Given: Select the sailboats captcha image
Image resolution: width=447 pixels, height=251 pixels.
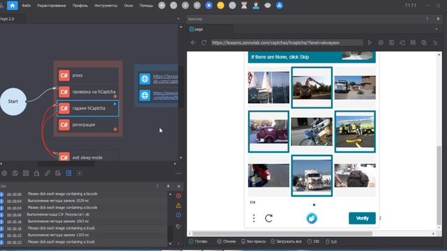Looking at the screenshot, I should click(268, 87).
